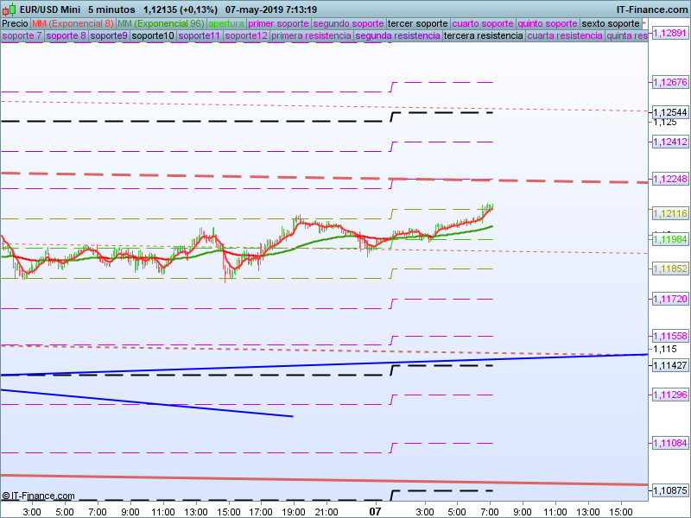This screenshot has width=691, height=518.
Task: Click the apertura legend label
Action: click(x=226, y=23)
